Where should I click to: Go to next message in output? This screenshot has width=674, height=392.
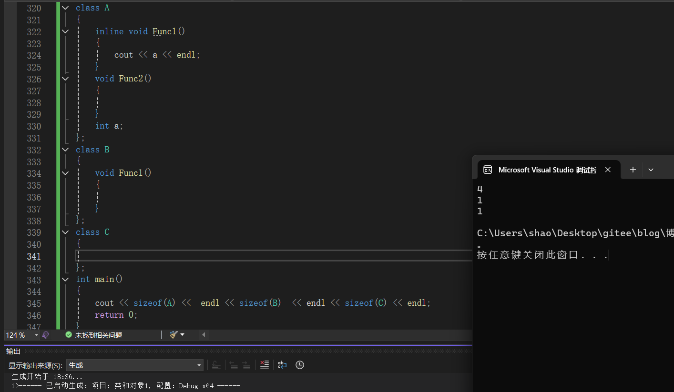[246, 365]
